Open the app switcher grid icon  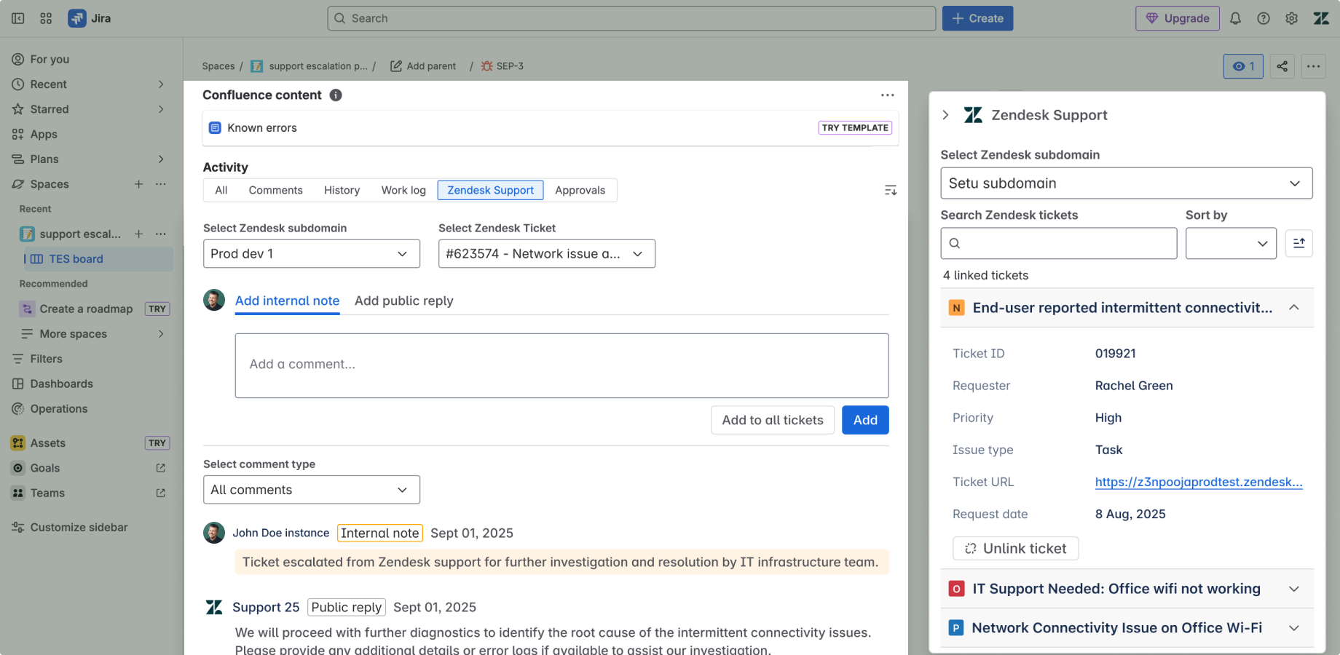(x=46, y=18)
